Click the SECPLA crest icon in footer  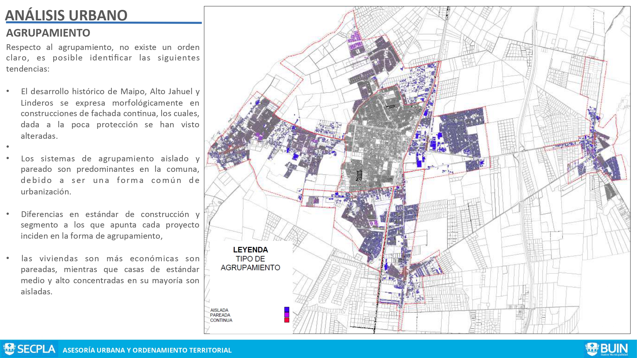click(x=9, y=349)
